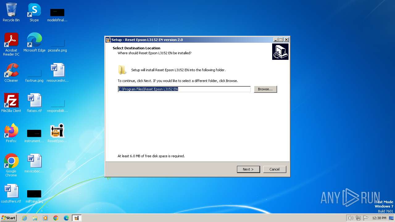The image size is (395, 222).
Task: Launch Chrome from the taskbar
Action: click(x=56, y=218)
